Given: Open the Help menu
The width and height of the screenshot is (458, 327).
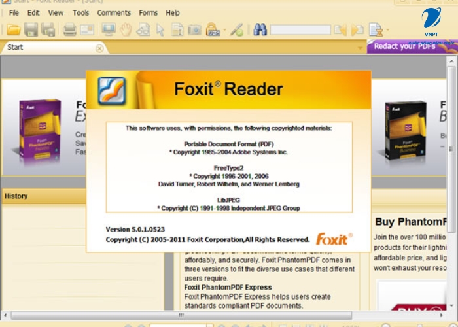Looking at the screenshot, I should click(x=173, y=13).
